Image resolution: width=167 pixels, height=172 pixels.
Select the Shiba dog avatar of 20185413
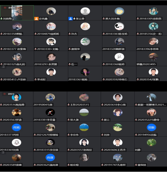point(17,72)
